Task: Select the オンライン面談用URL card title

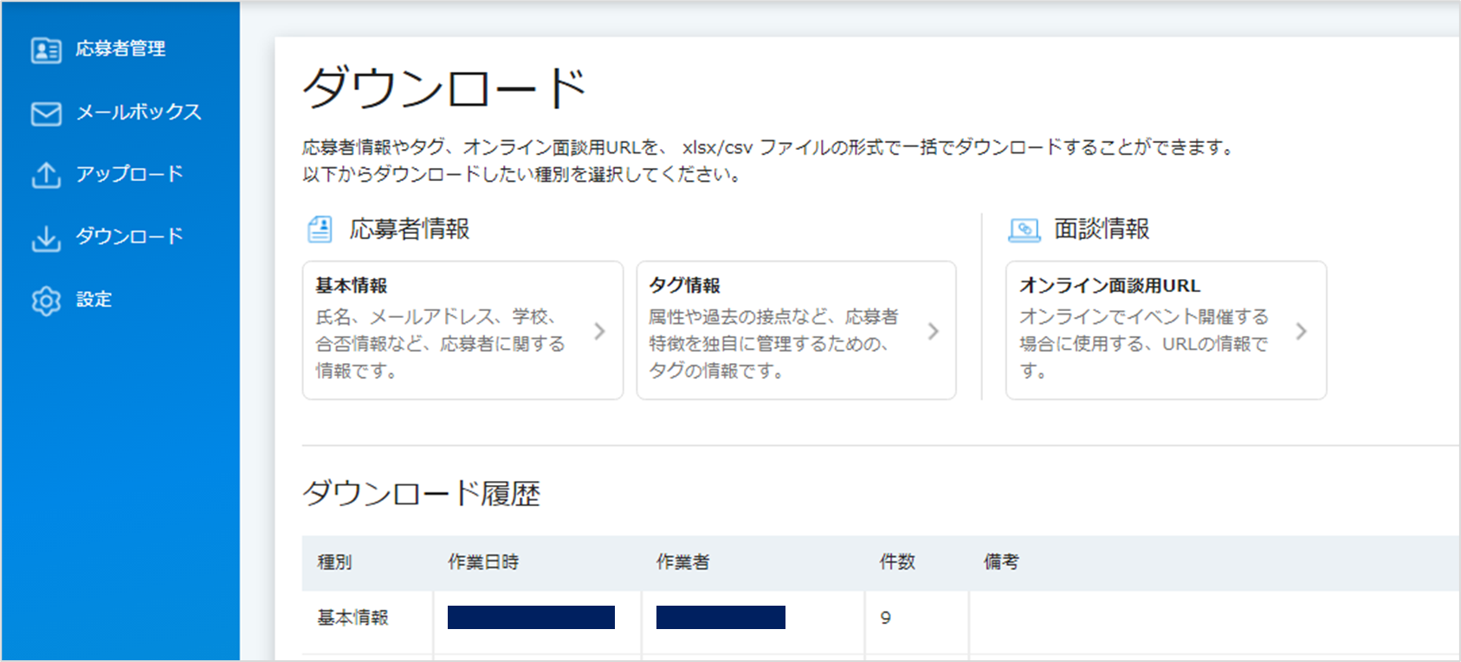Action: point(1109,285)
